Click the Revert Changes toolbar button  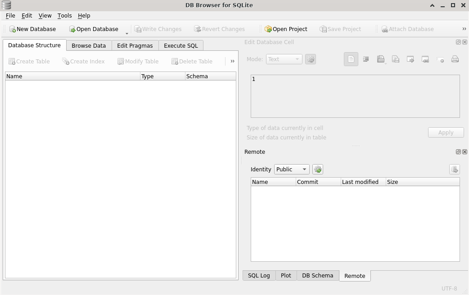point(219,29)
